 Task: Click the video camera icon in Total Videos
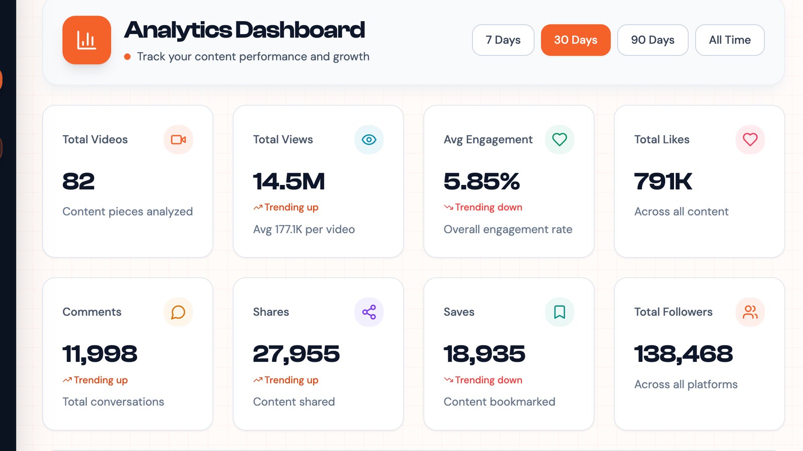pos(178,139)
